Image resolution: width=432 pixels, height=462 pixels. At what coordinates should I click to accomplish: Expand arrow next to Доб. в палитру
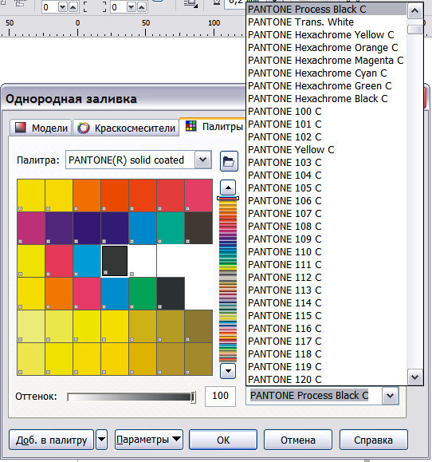point(101,440)
